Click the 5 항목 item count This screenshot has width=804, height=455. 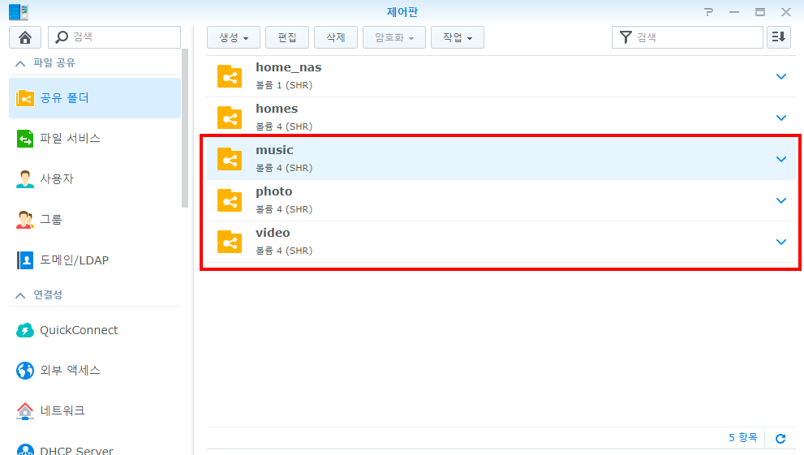[x=743, y=438]
